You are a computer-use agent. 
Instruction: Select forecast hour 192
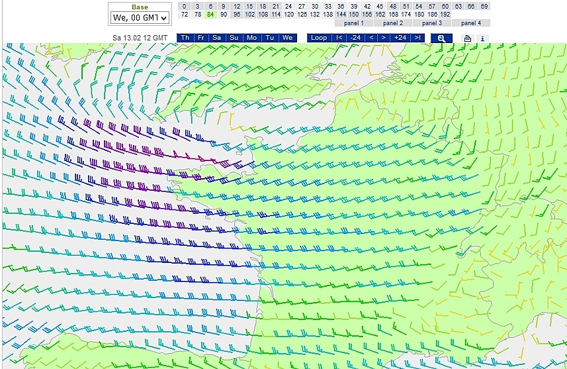tap(445, 14)
